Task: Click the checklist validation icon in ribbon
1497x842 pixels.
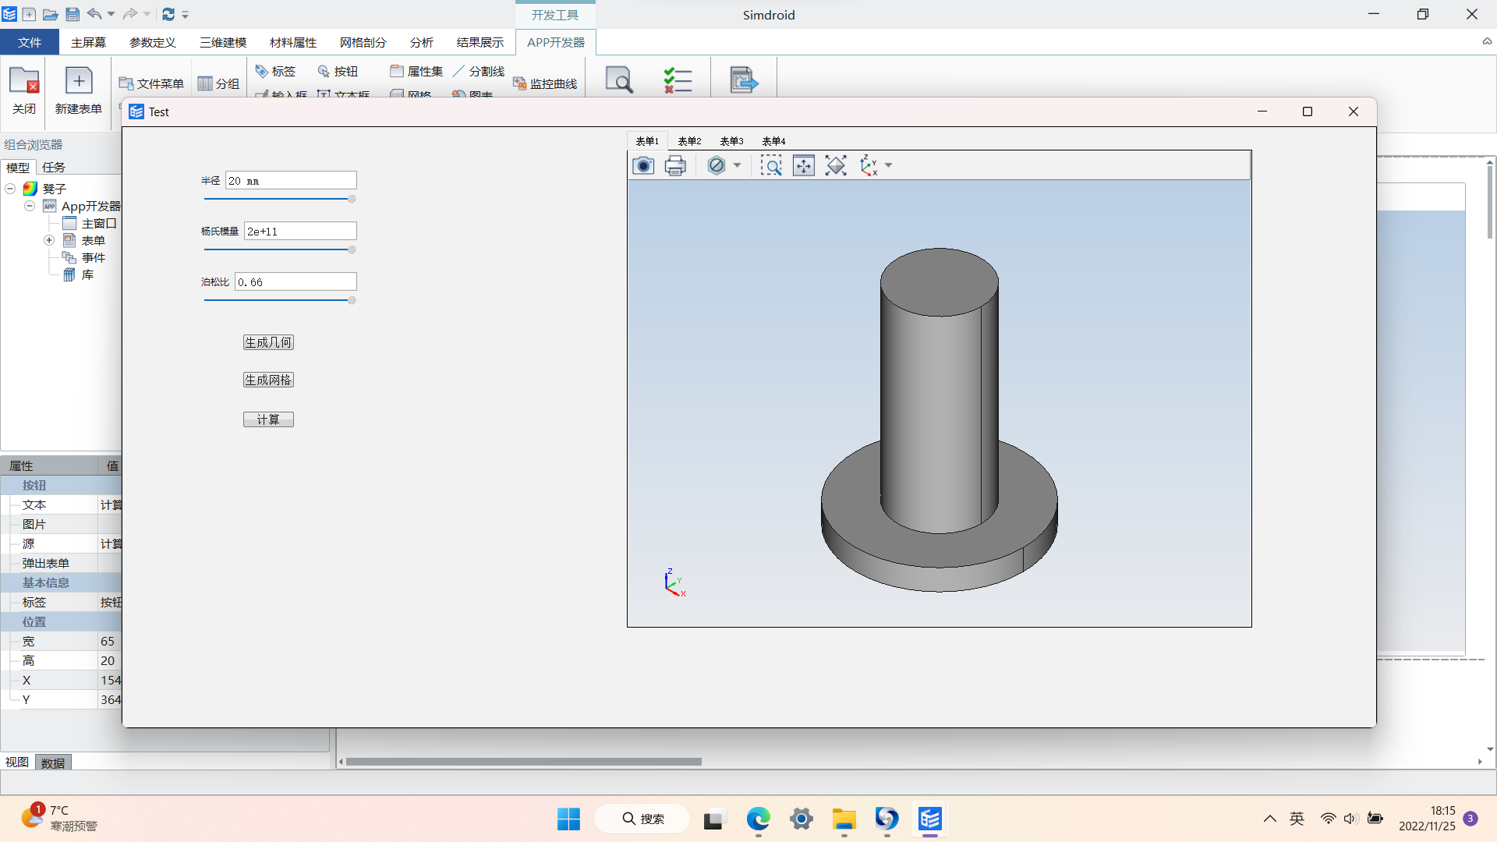Action: tap(678, 80)
